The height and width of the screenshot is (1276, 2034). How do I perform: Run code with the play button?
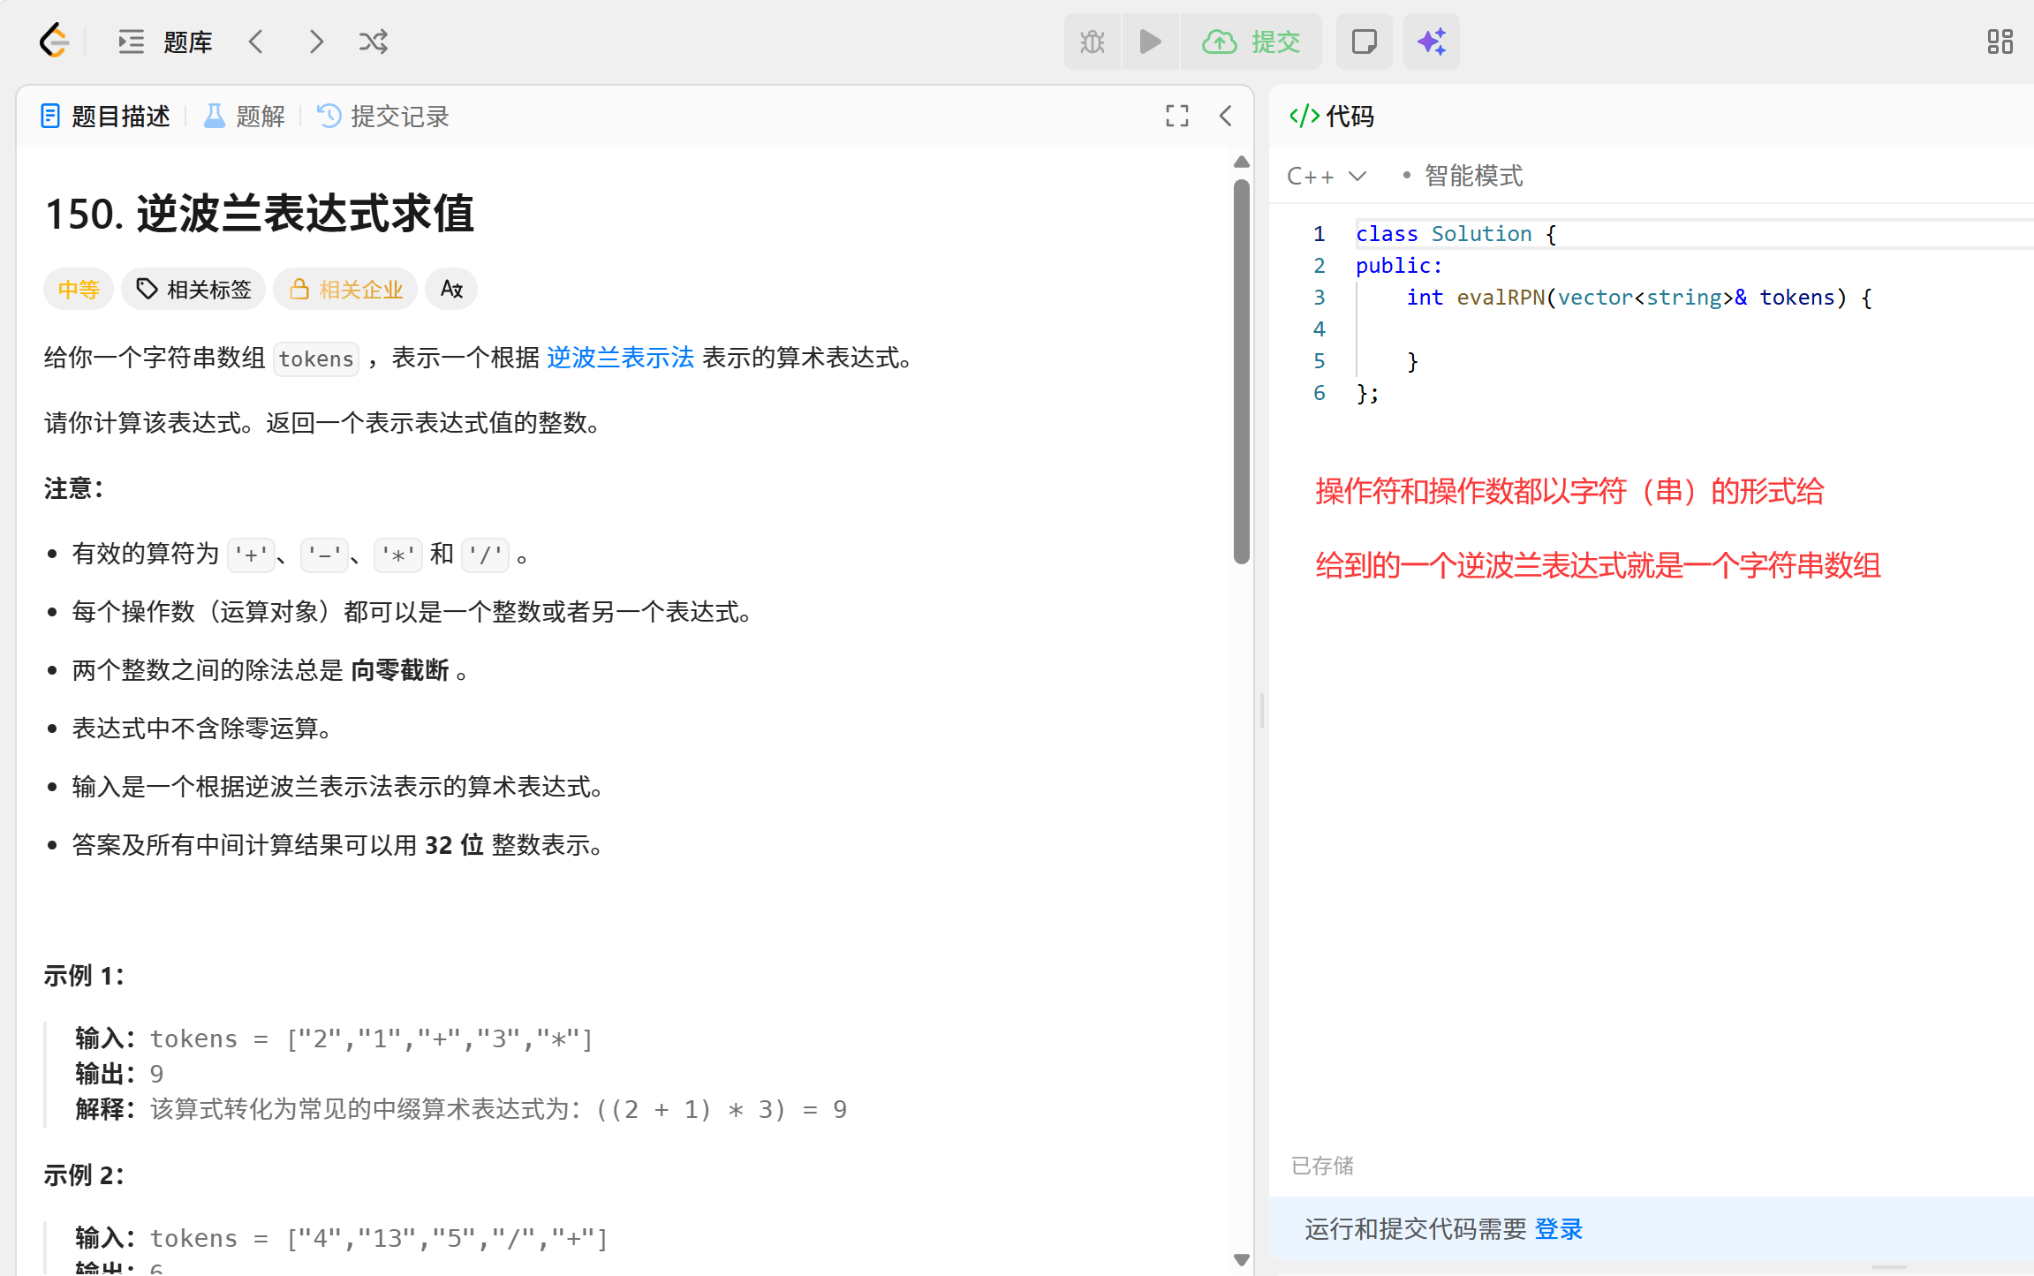[1150, 42]
